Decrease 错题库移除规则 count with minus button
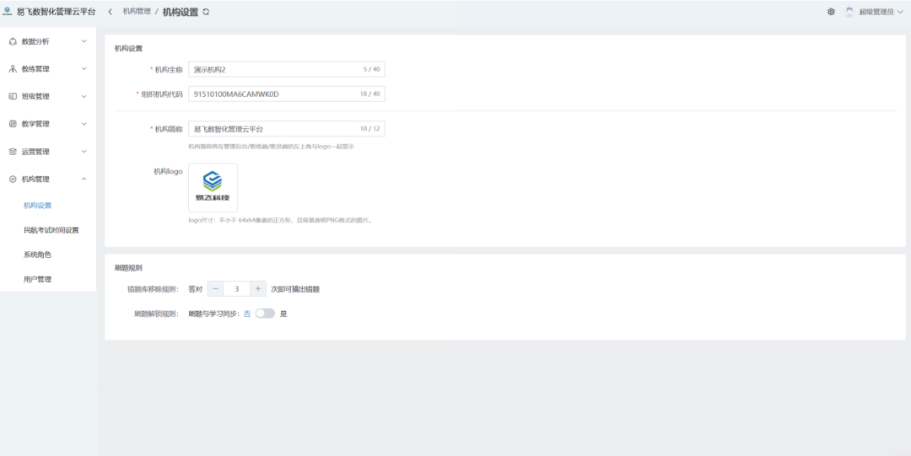 215,289
